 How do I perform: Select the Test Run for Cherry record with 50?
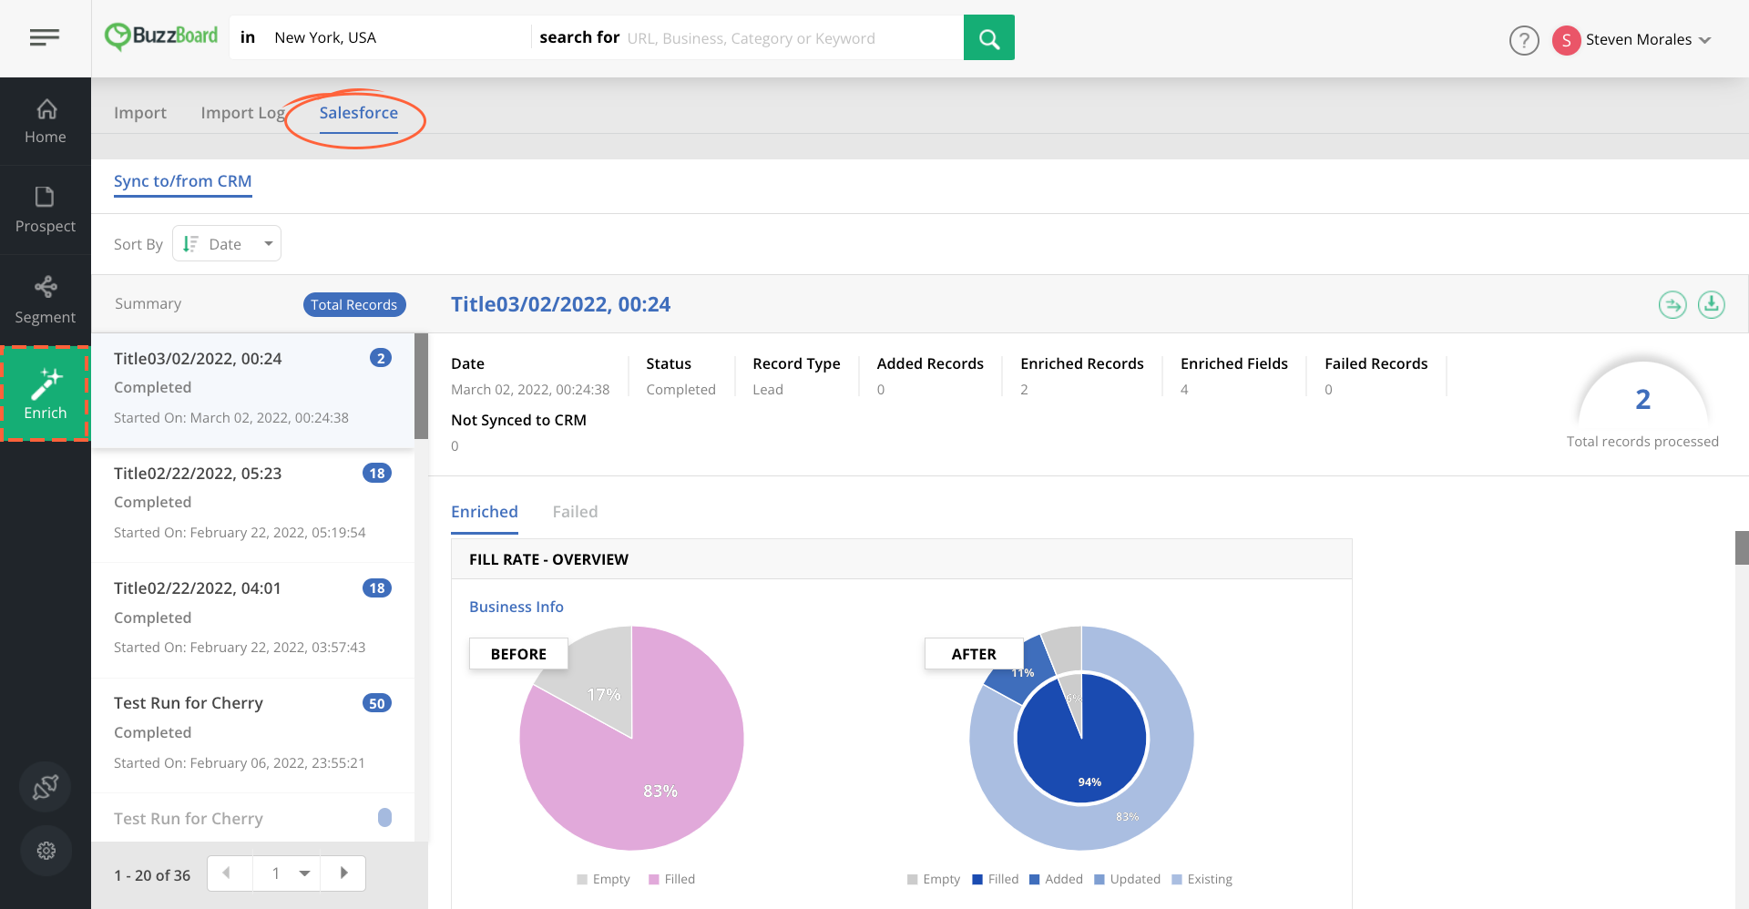coord(253,734)
